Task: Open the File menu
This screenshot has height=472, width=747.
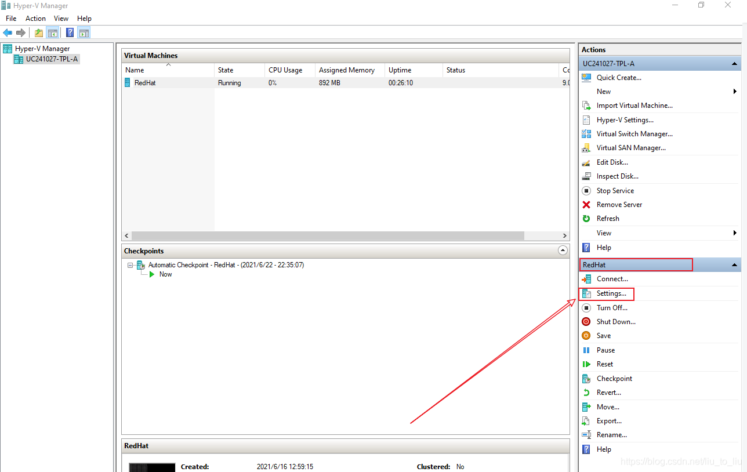Action: pyautogui.click(x=11, y=19)
